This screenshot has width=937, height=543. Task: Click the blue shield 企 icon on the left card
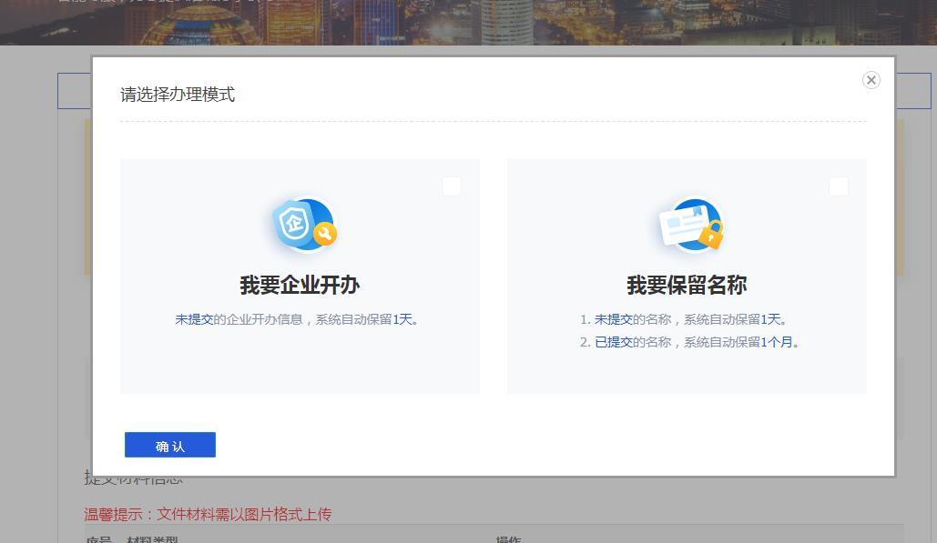click(x=293, y=226)
